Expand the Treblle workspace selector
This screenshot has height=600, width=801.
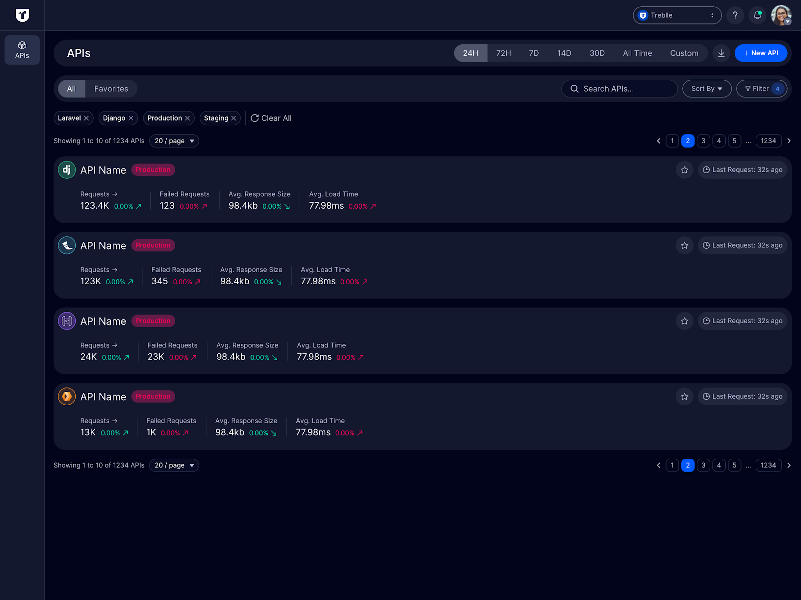click(677, 15)
